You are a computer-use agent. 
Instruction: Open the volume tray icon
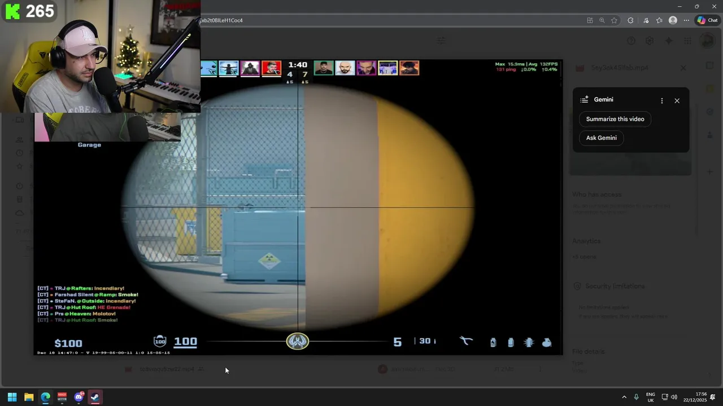[x=674, y=397]
